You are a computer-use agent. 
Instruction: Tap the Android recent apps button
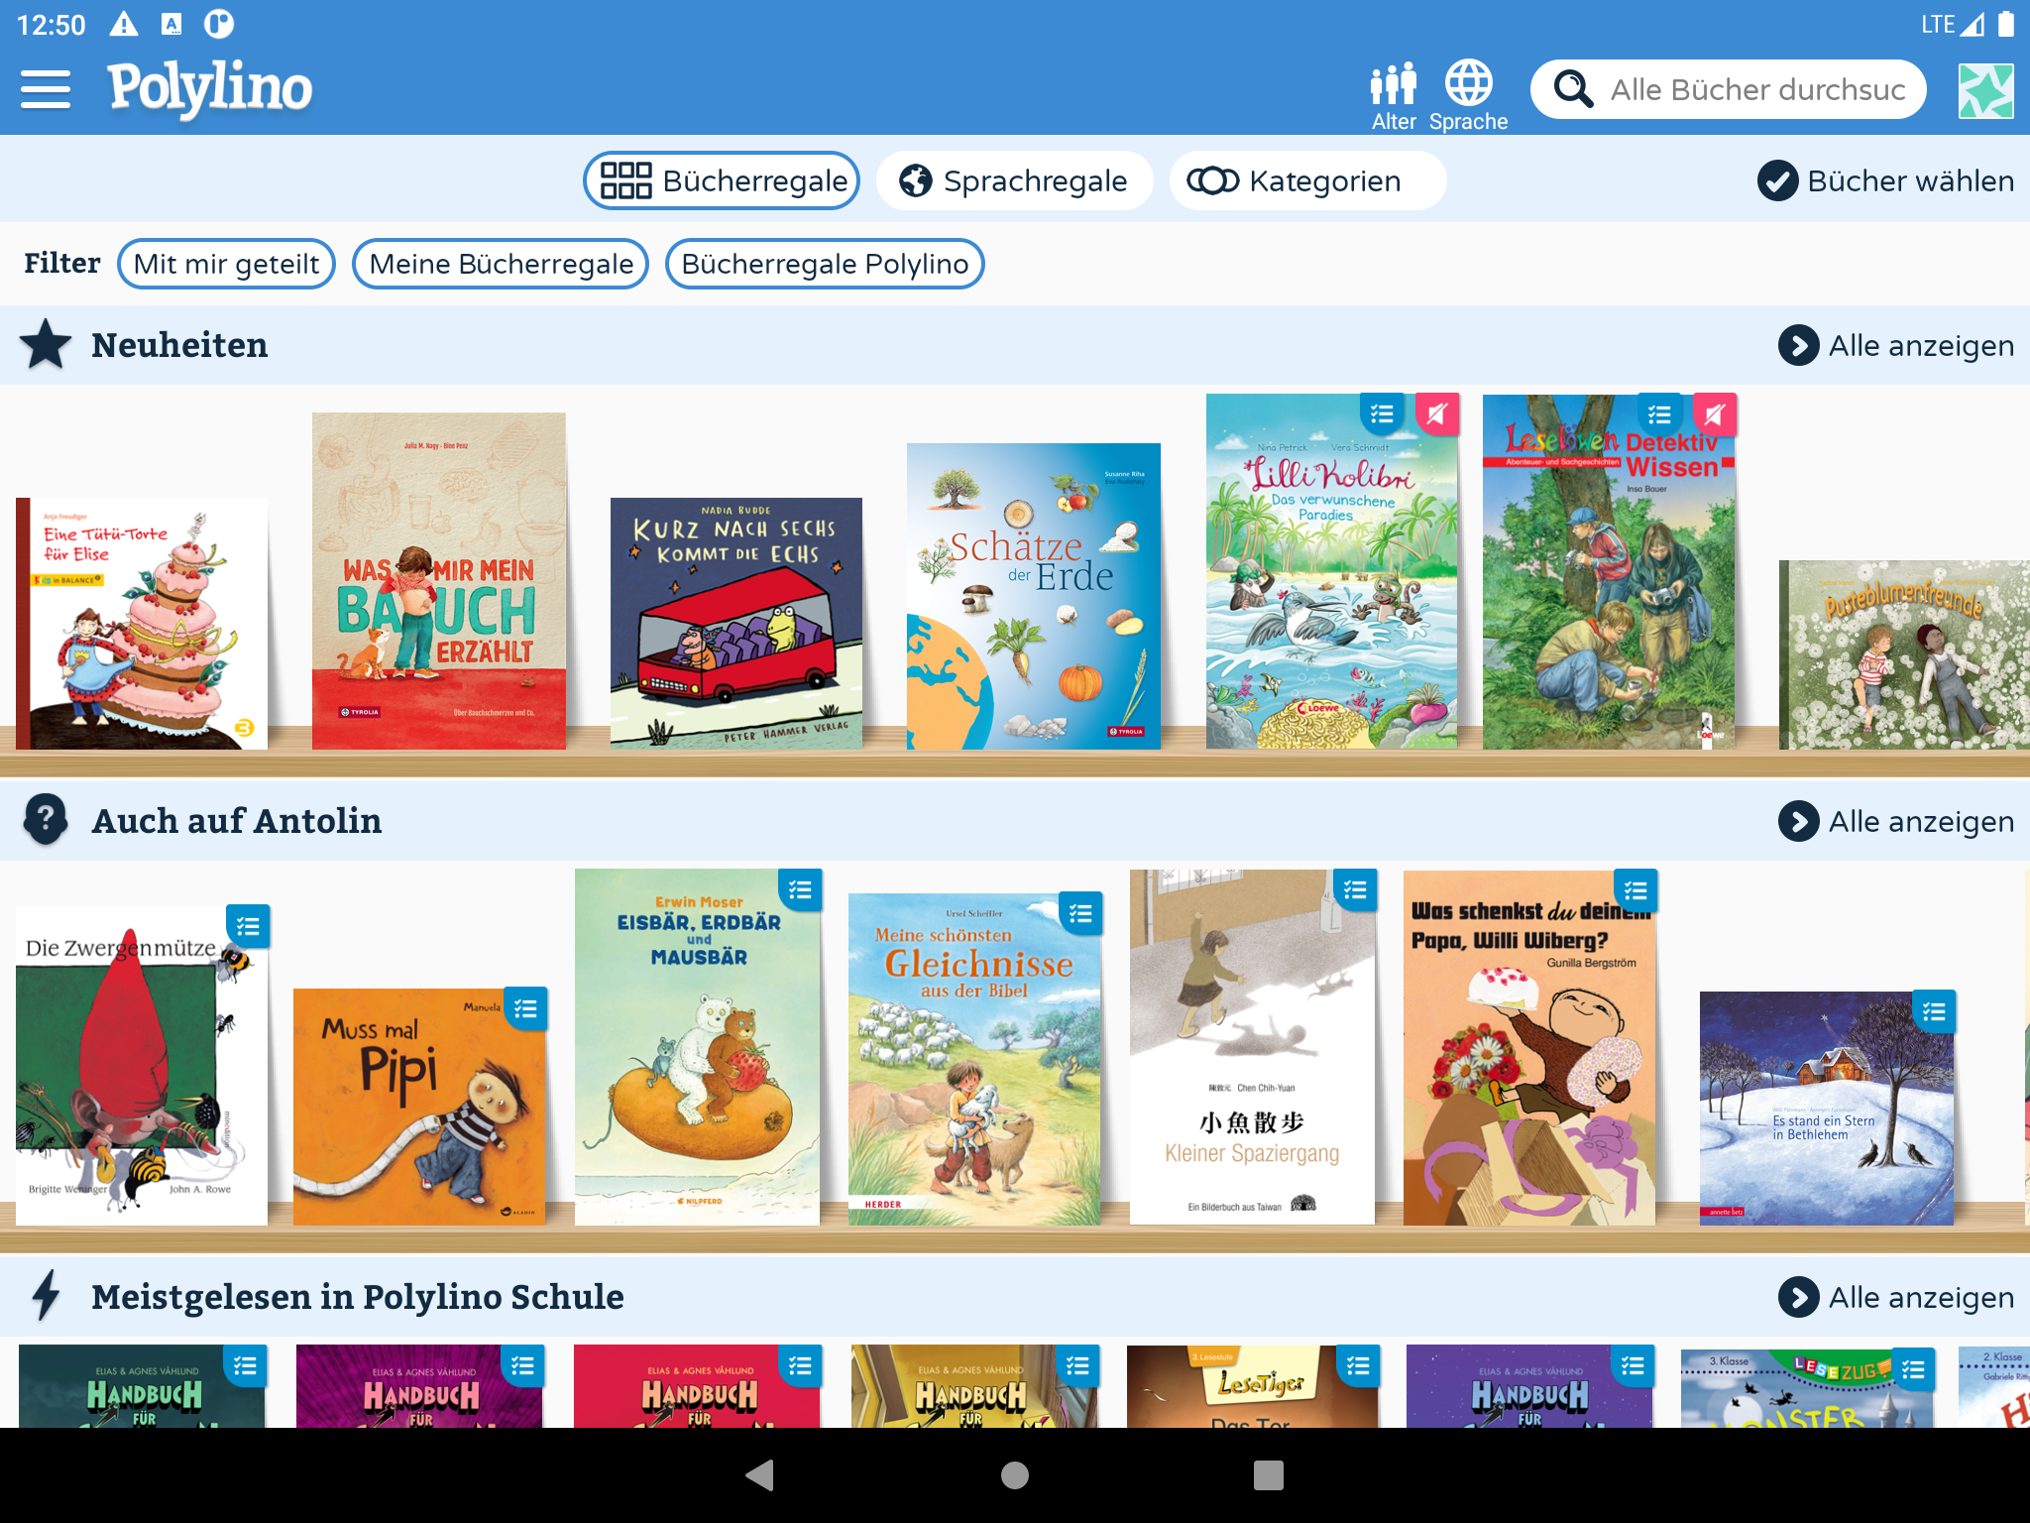click(x=1269, y=1475)
